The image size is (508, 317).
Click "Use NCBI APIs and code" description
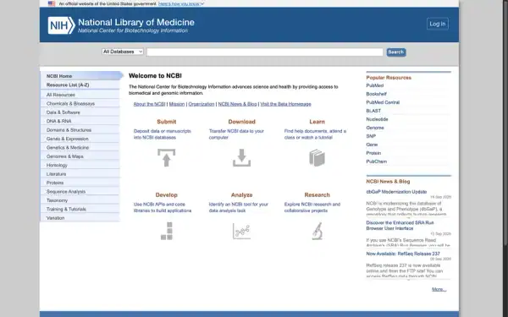click(163, 208)
